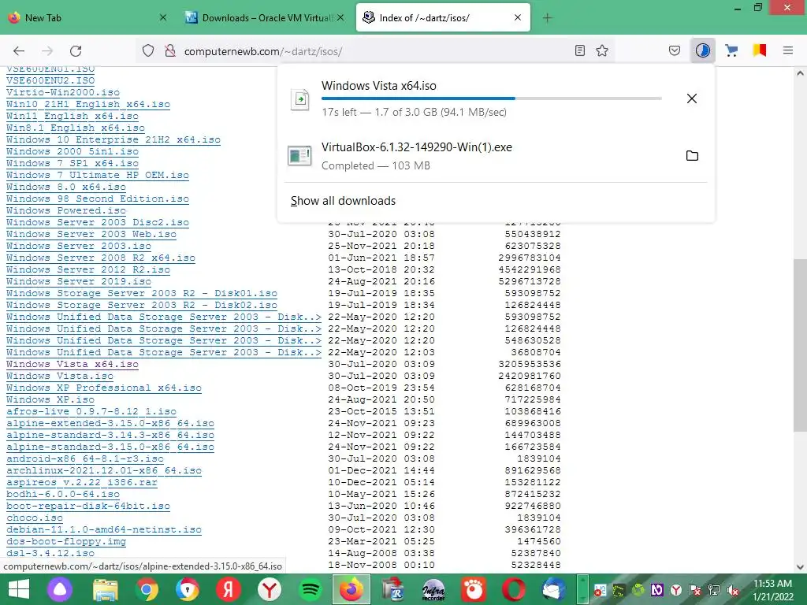The image size is (807, 605).
Task: Open Bandicam recorder from taskbar
Action: click(474, 589)
